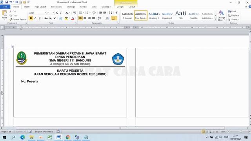The width and height of the screenshot is (251, 141).
Task: Justify the paragraph text
Action: pos(93,18)
